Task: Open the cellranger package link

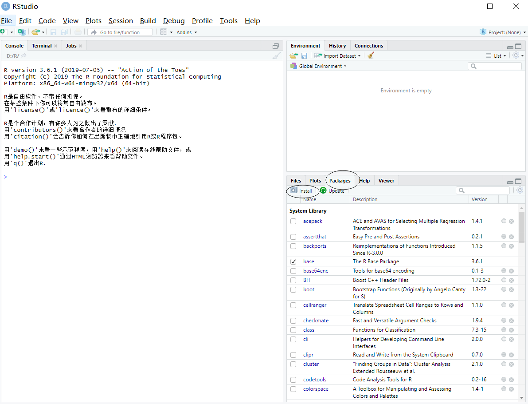Action: pos(314,305)
